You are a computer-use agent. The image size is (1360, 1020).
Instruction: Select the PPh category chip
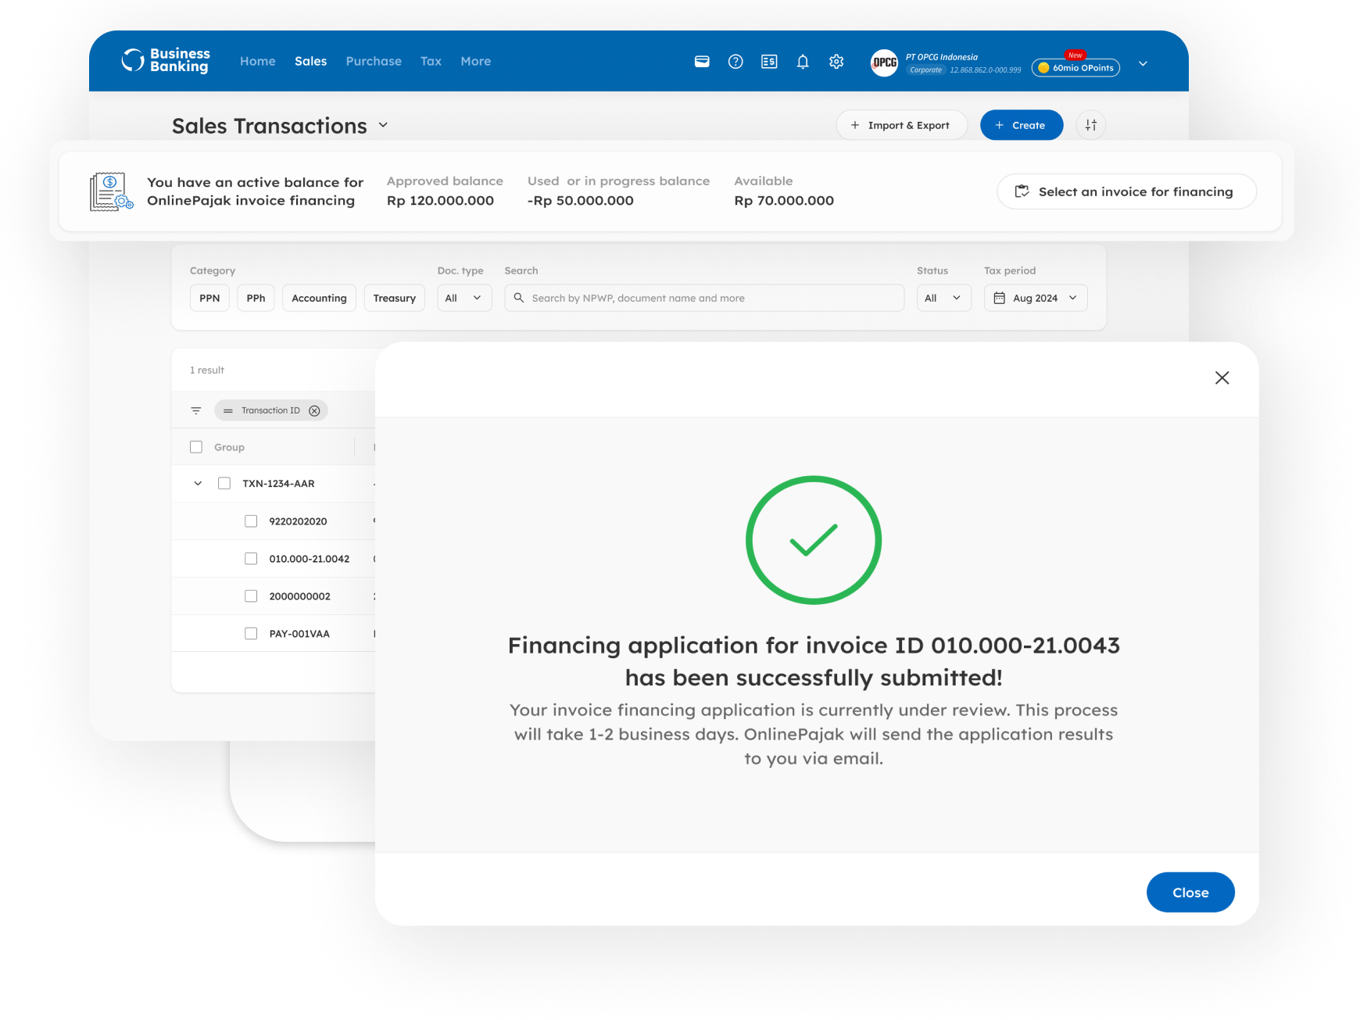(x=256, y=298)
